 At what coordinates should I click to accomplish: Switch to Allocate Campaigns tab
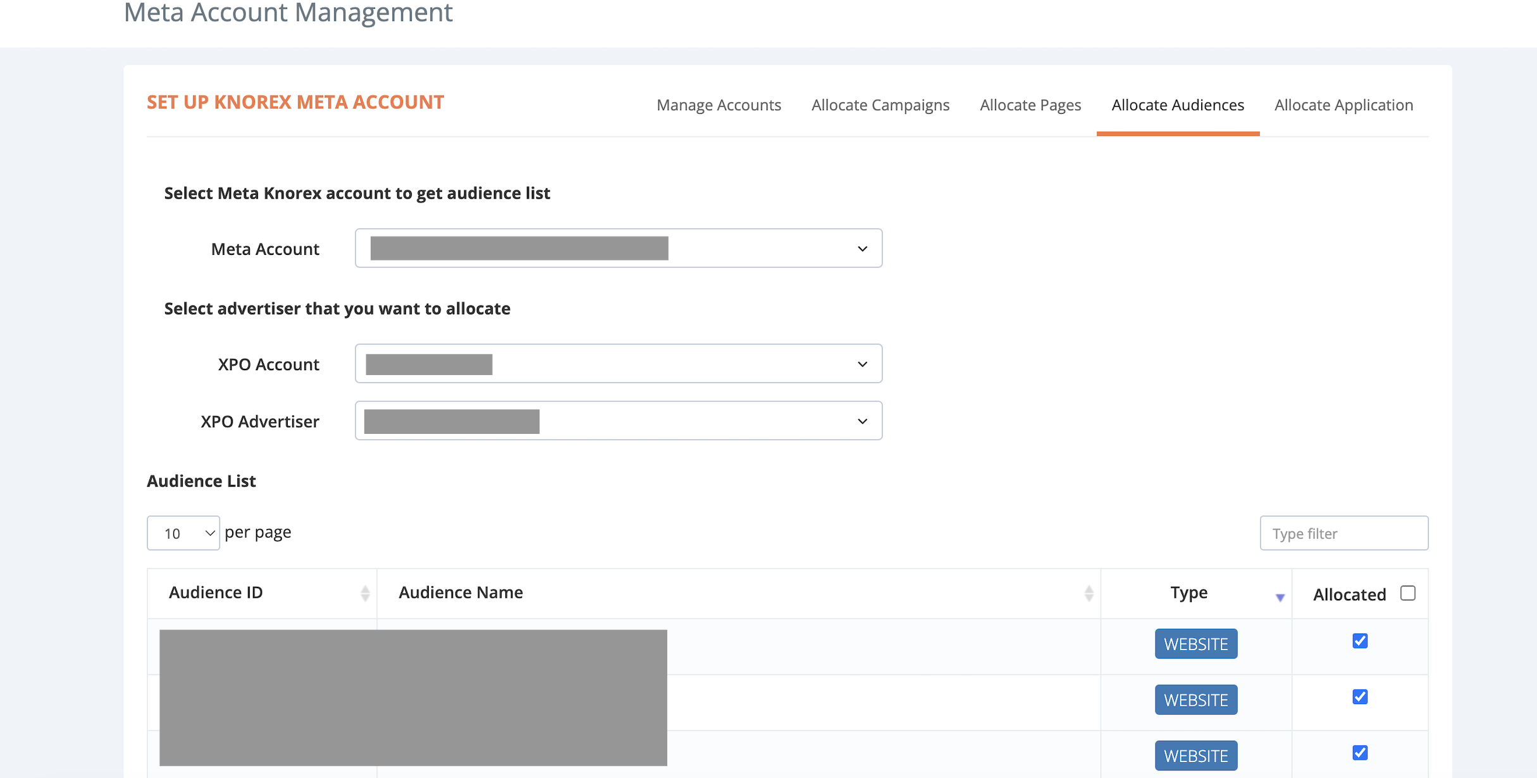880,105
